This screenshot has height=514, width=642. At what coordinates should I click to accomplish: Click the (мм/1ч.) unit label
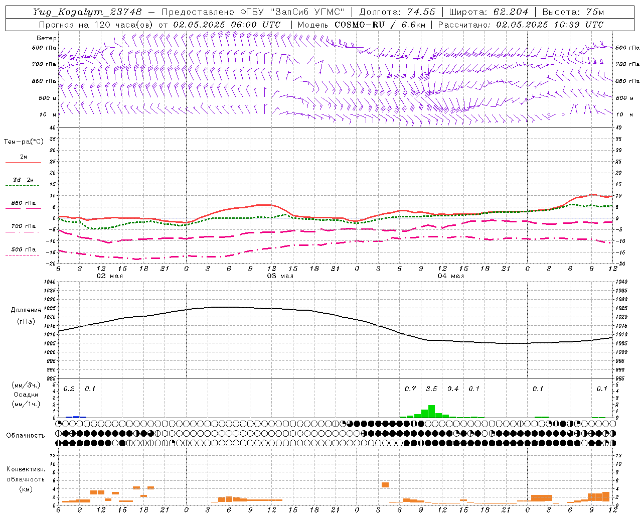click(x=26, y=404)
